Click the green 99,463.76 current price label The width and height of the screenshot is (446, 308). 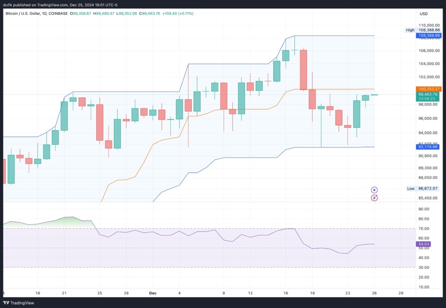pos(428,94)
